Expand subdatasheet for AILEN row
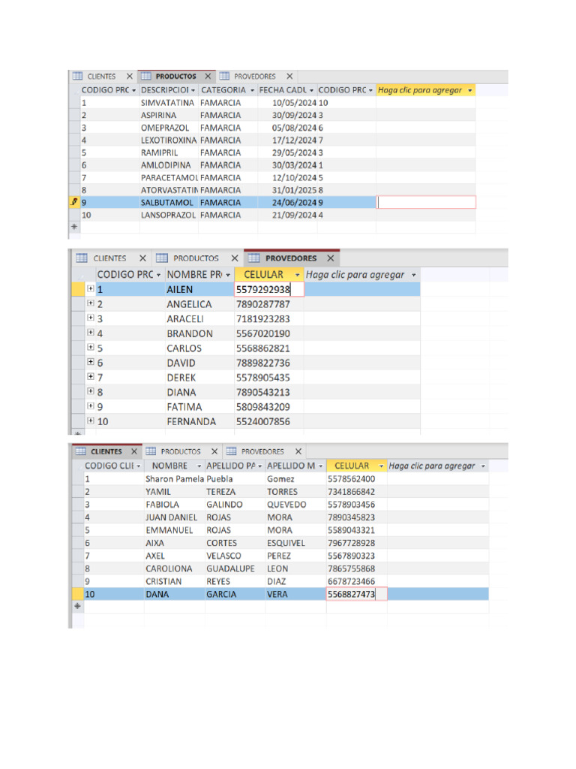 [x=91, y=288]
